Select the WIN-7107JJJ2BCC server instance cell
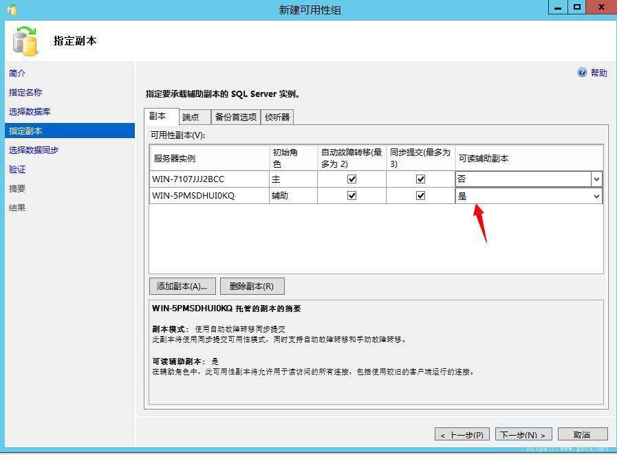The width and height of the screenshot is (617, 459). tap(209, 179)
